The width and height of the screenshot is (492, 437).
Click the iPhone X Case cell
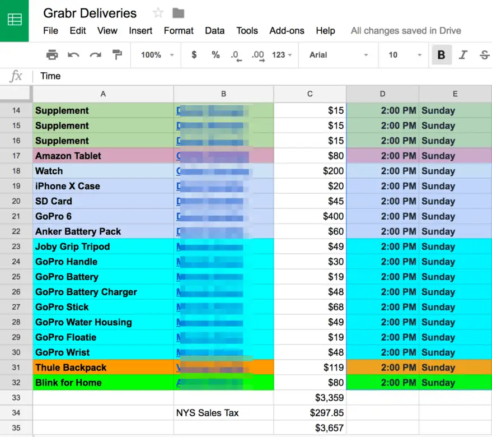point(103,186)
